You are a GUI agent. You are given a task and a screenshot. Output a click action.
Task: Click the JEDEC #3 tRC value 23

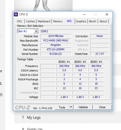click(96, 88)
